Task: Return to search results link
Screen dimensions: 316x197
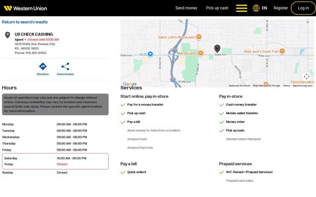Action: point(25,22)
